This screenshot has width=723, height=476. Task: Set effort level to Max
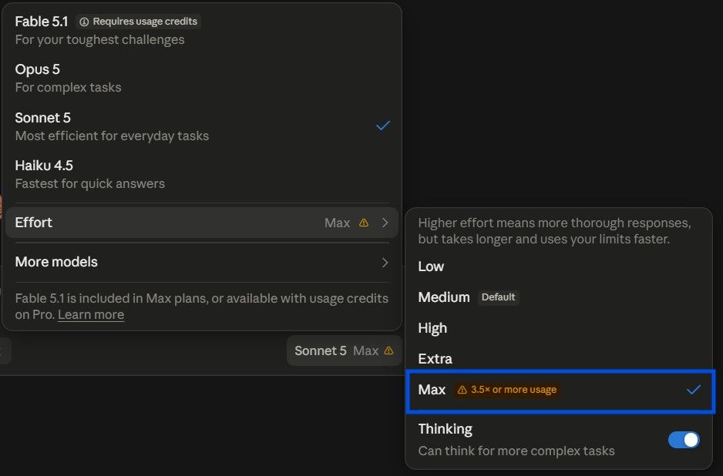tap(560, 391)
